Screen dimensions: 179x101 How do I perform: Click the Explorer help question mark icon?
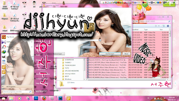point(168,26)
